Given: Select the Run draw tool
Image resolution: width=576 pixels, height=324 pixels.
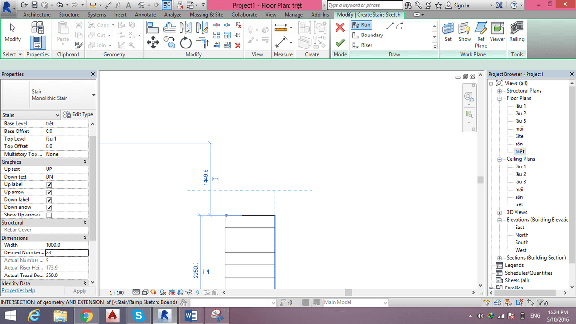Looking at the screenshot, I should (361, 25).
